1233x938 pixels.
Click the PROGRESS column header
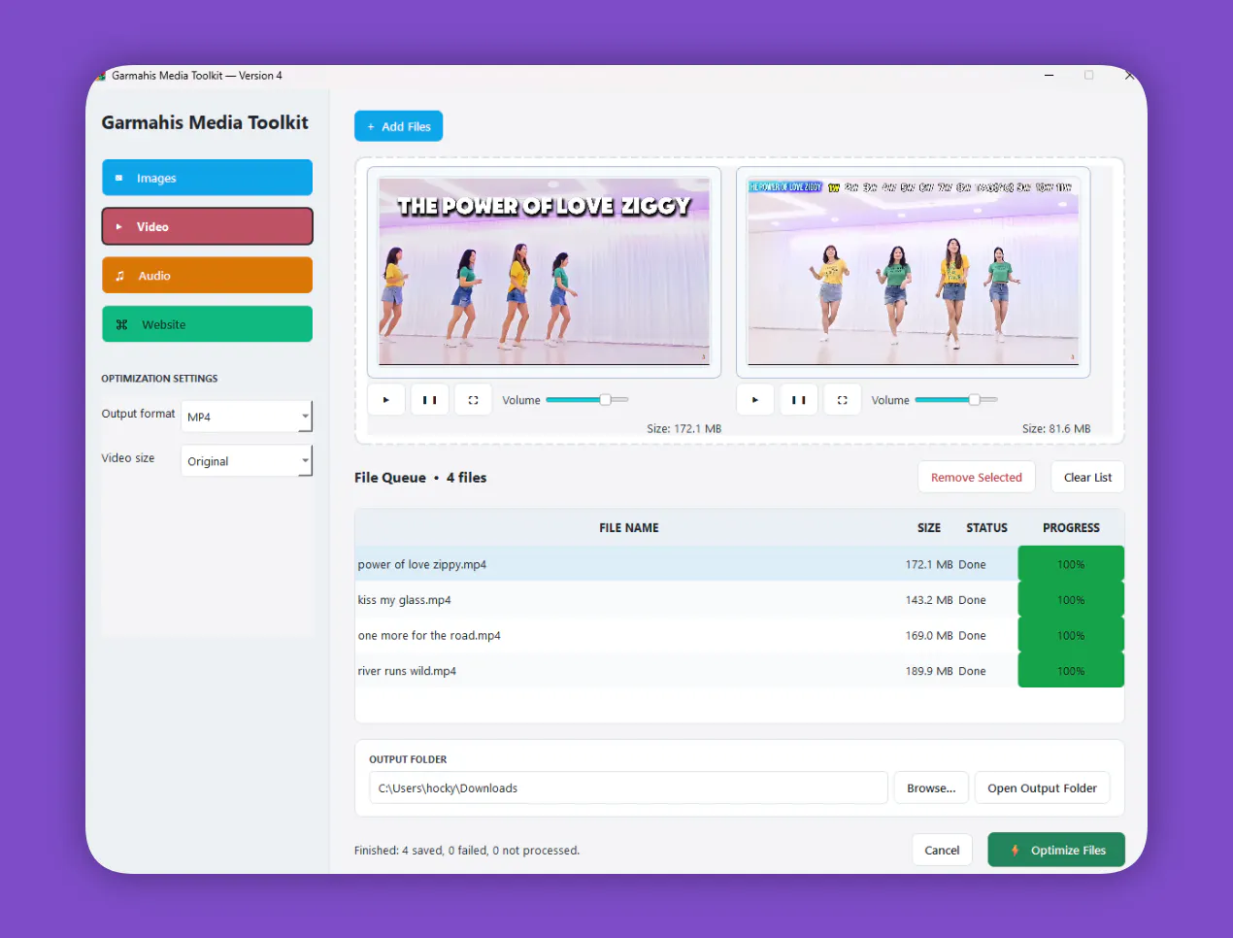[1071, 528]
